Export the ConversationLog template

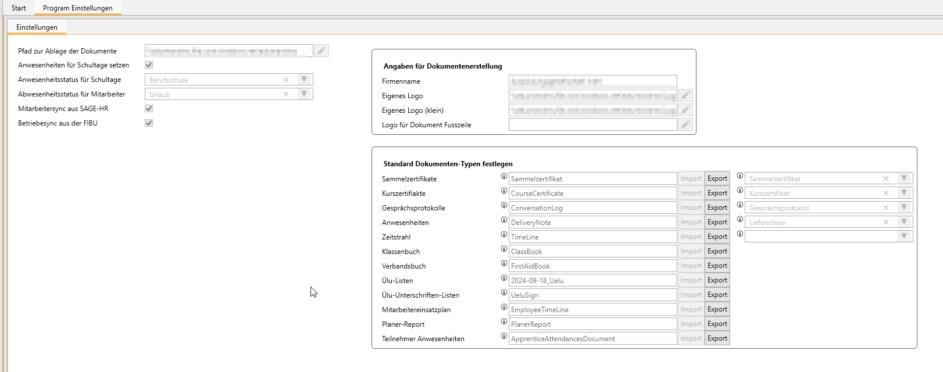pyautogui.click(x=717, y=208)
